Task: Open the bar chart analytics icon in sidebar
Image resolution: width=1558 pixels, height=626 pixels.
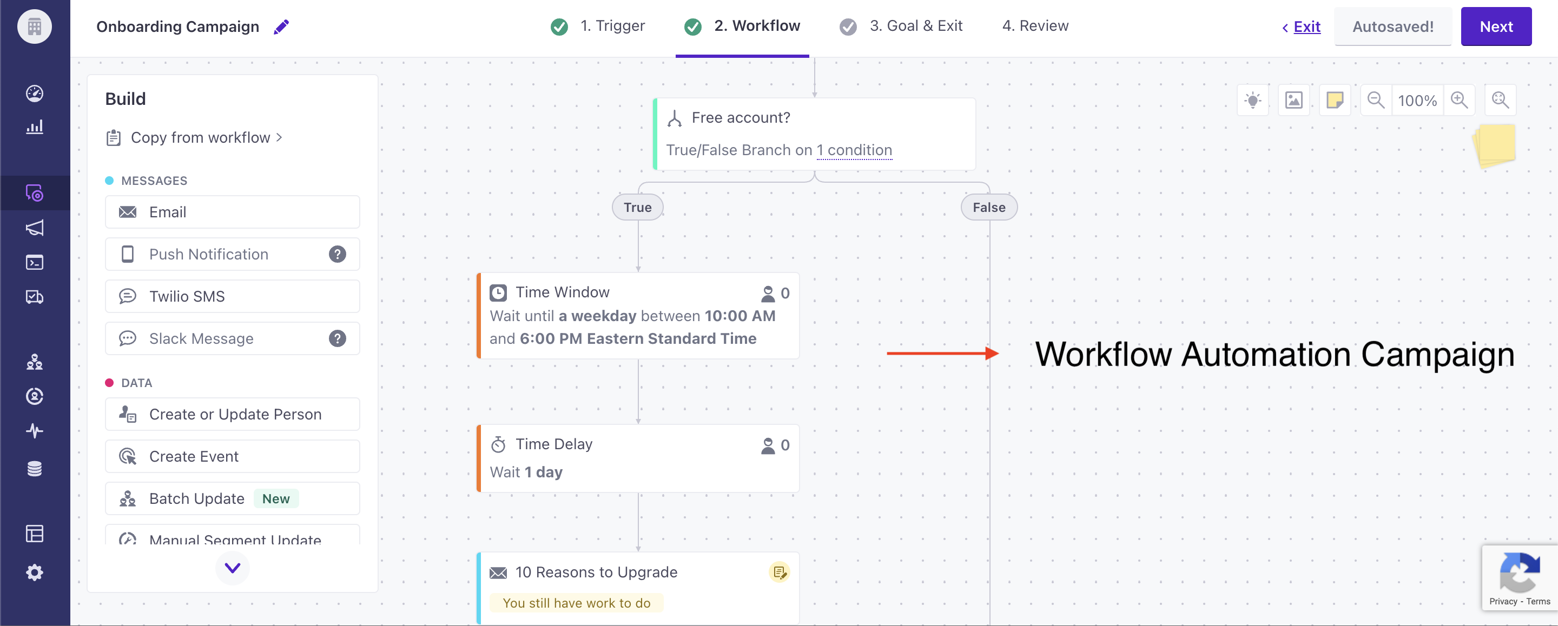Action: pyautogui.click(x=35, y=127)
